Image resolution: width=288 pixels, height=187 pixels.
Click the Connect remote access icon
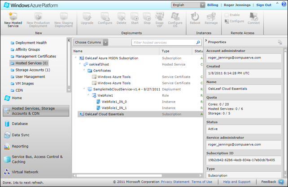tap(253, 16)
